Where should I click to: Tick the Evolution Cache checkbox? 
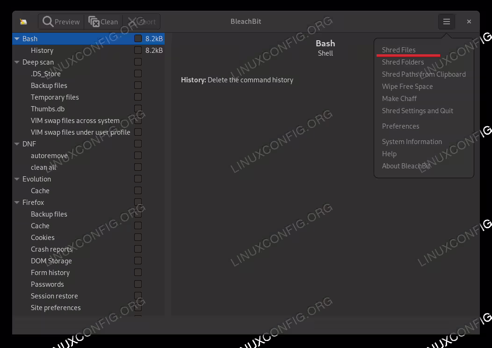[x=138, y=190]
